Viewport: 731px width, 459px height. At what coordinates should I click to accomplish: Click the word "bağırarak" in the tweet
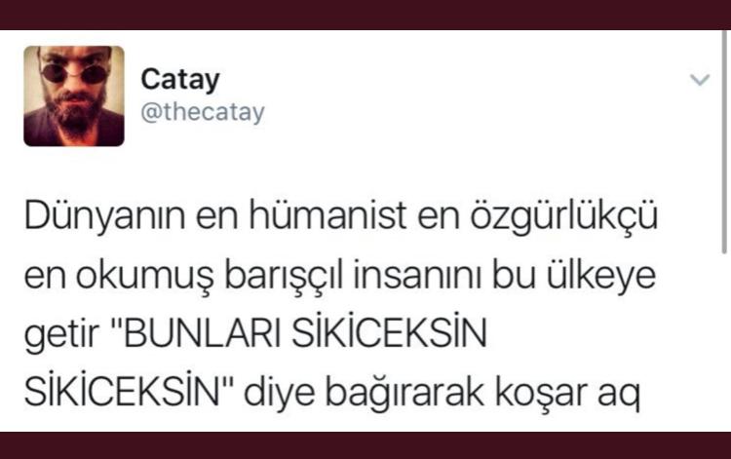point(404,394)
